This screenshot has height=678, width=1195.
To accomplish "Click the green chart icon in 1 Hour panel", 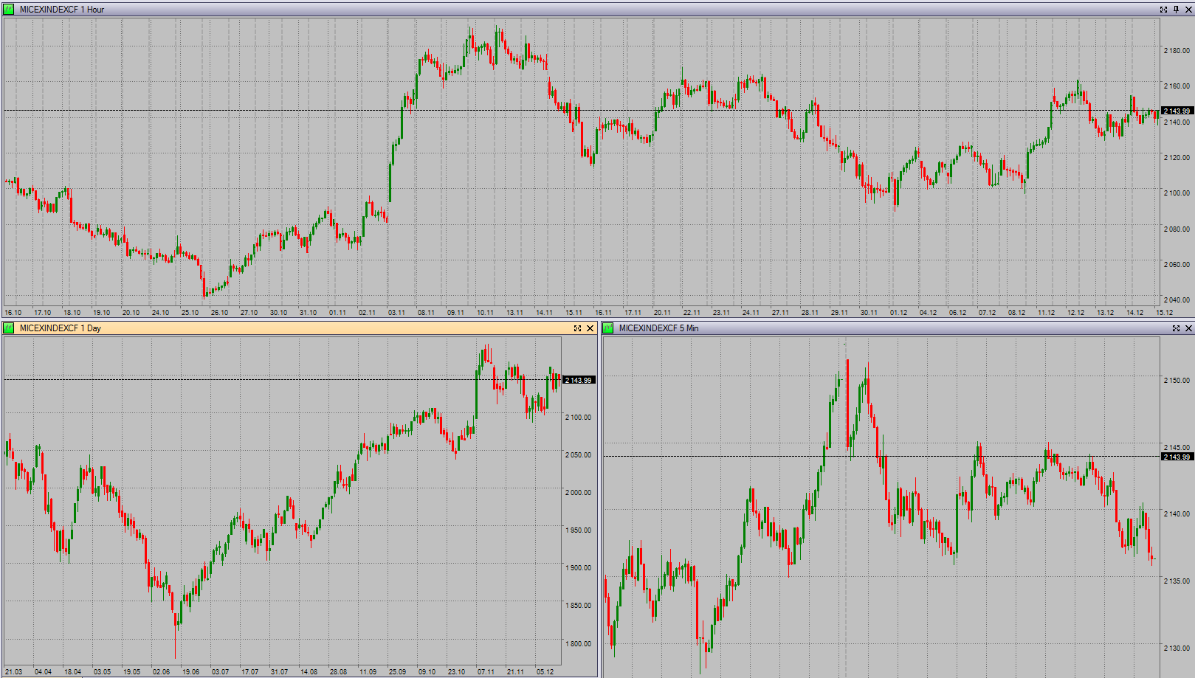I will [9, 10].
